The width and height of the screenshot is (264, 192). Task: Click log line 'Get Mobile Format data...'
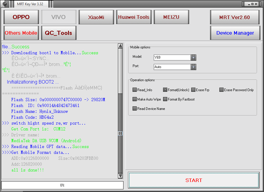36,152
